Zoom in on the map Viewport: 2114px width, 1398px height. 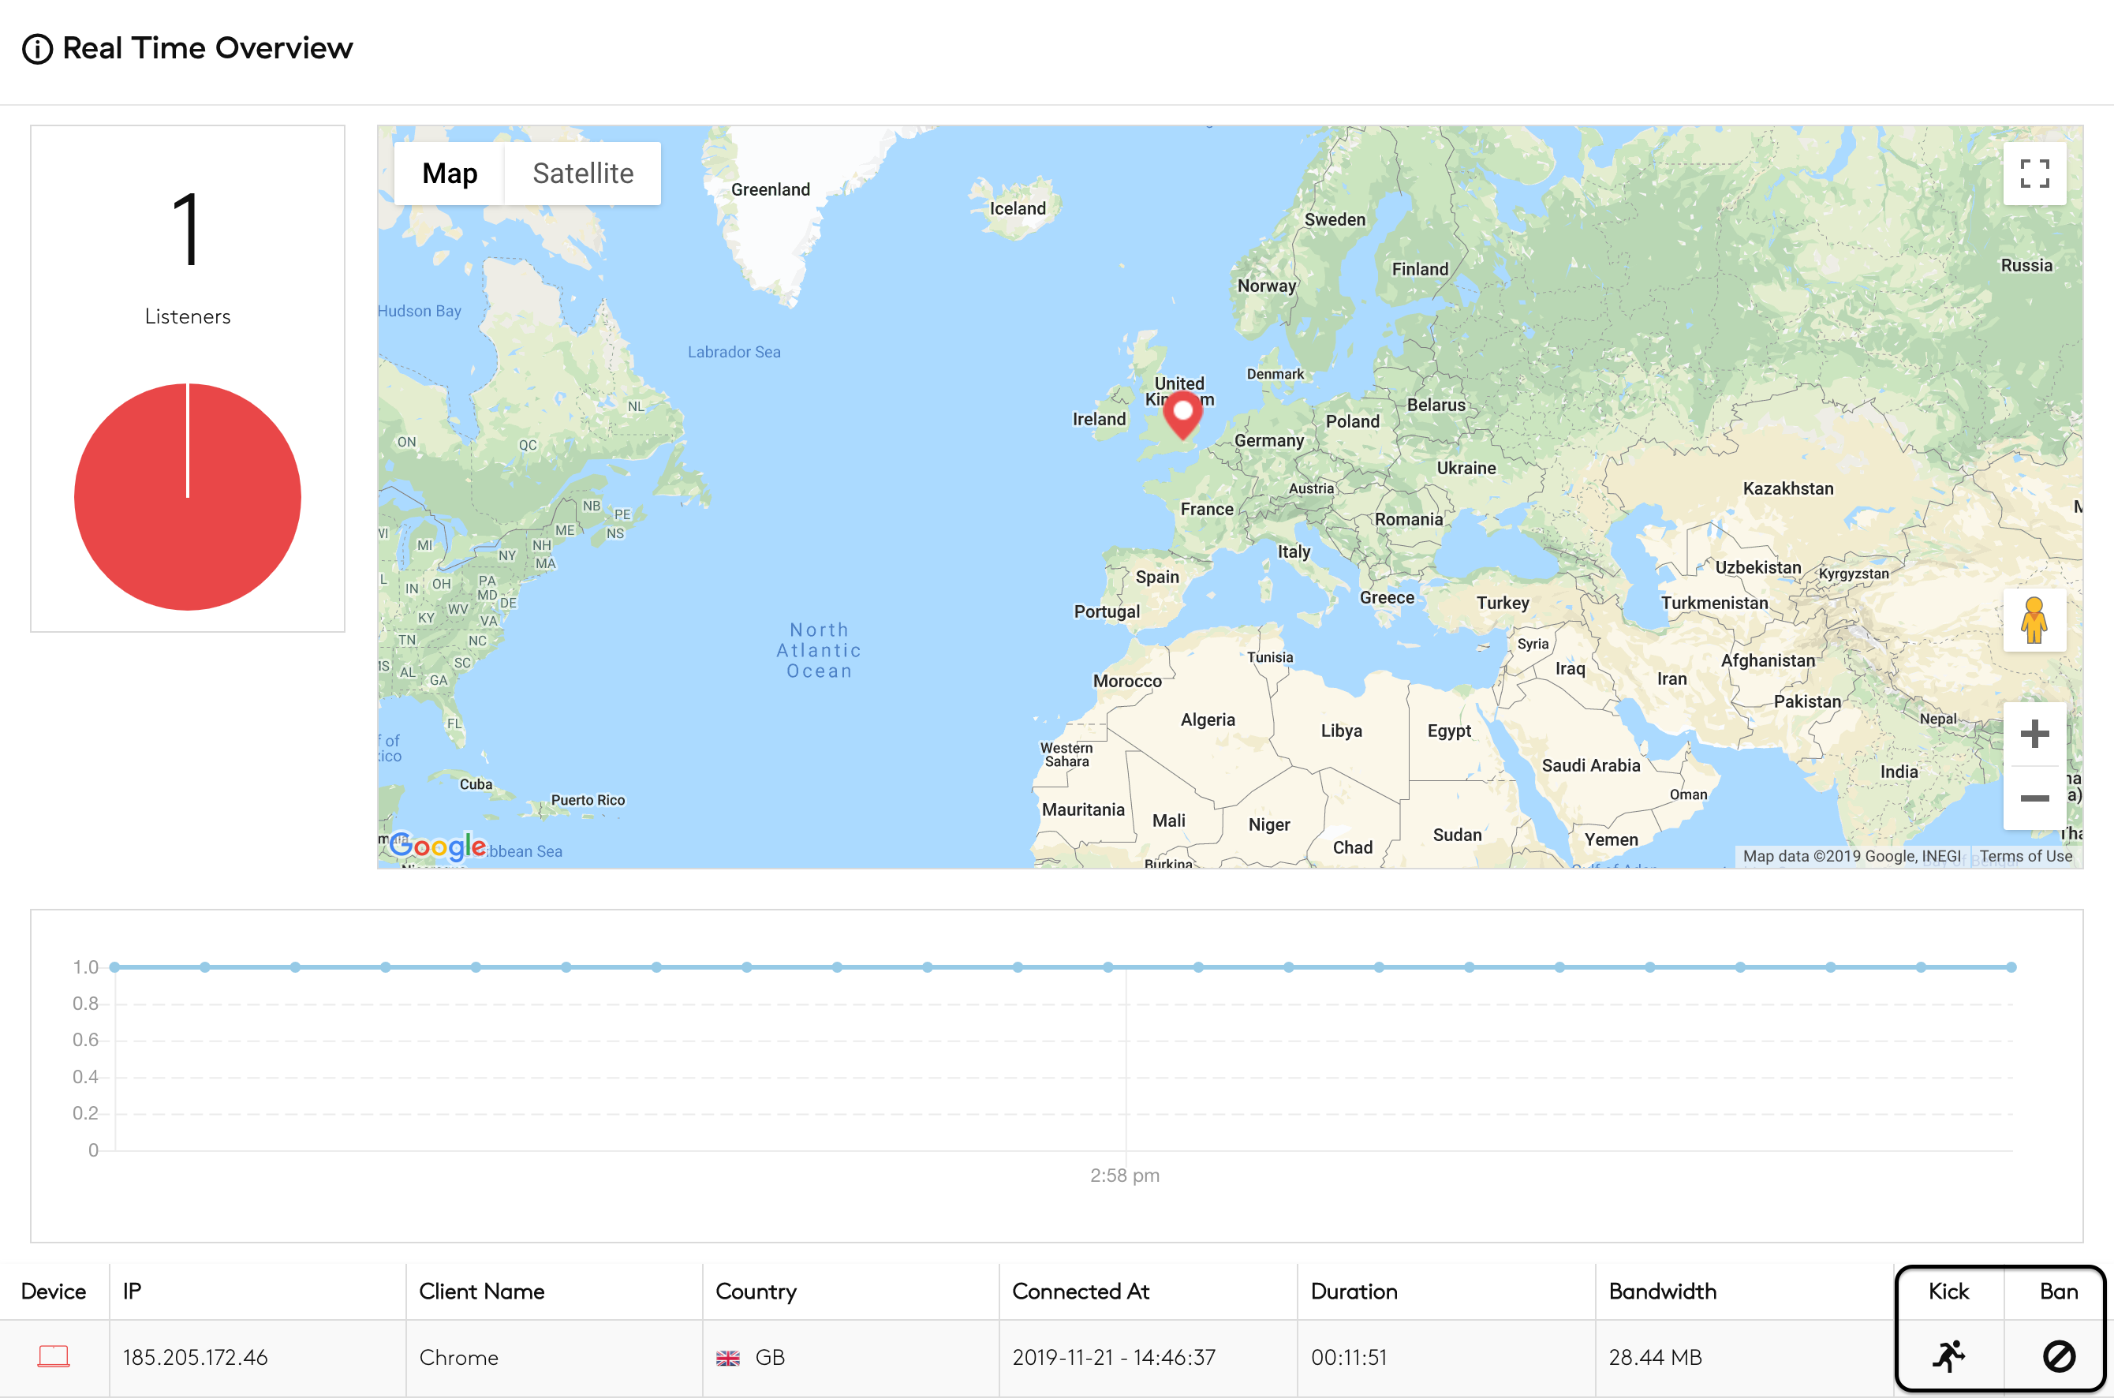[2034, 734]
